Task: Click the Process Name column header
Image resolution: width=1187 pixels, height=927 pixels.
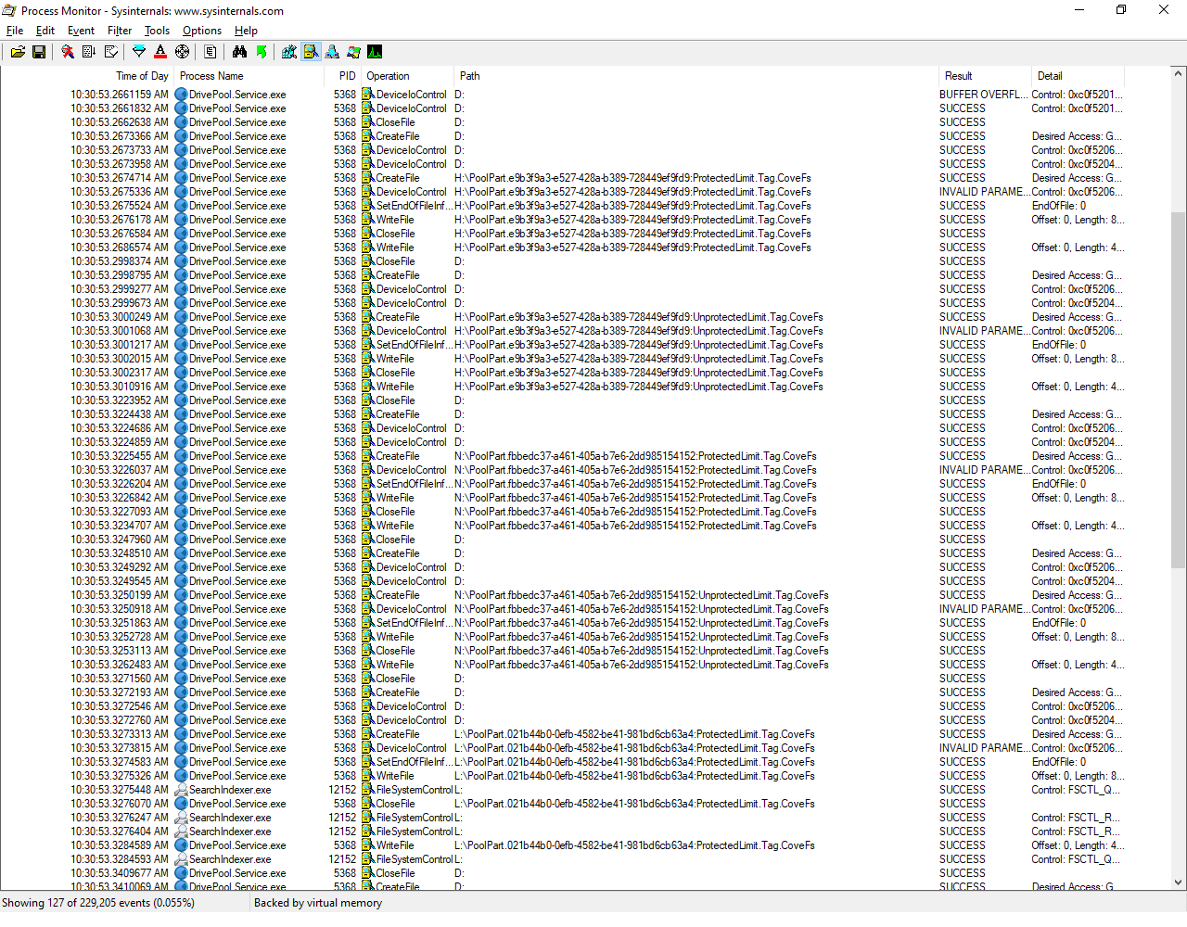Action: (211, 76)
